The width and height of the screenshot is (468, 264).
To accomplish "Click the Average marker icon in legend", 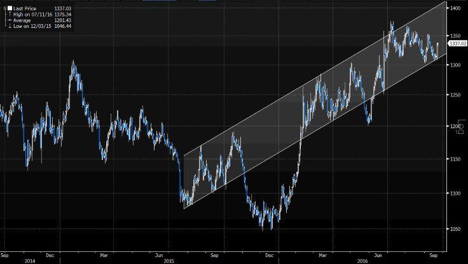I will coord(8,21).
